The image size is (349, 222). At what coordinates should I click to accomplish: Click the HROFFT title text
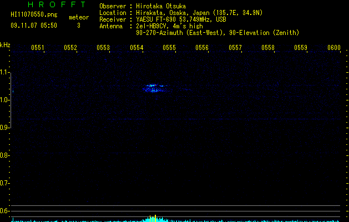pyautogui.click(x=57, y=4)
